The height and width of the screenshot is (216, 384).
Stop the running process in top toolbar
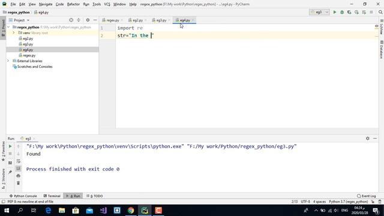[x=371, y=12]
